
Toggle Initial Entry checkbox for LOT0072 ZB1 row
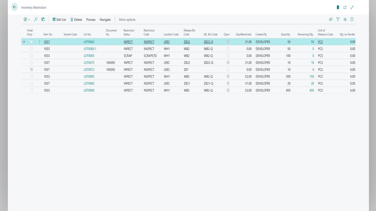pos(31,70)
